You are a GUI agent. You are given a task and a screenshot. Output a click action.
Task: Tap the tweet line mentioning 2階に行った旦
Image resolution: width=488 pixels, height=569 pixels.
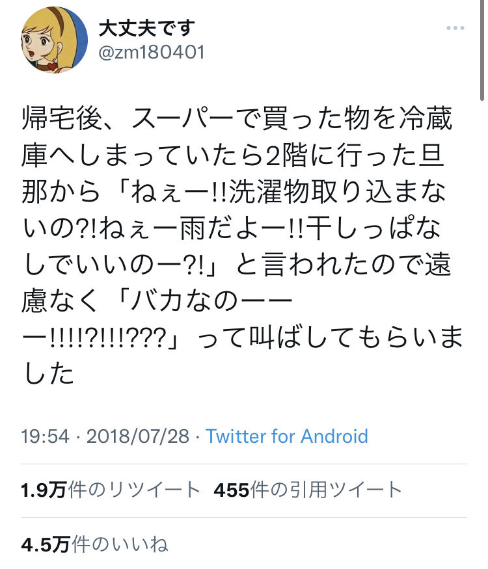(232, 155)
